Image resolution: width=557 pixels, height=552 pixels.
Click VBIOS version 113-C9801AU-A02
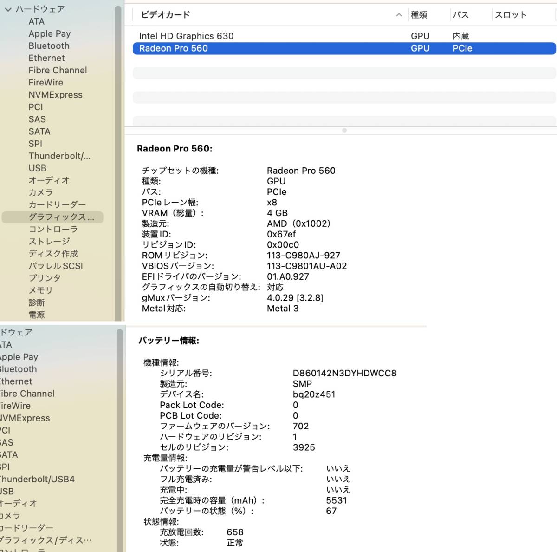coord(307,266)
